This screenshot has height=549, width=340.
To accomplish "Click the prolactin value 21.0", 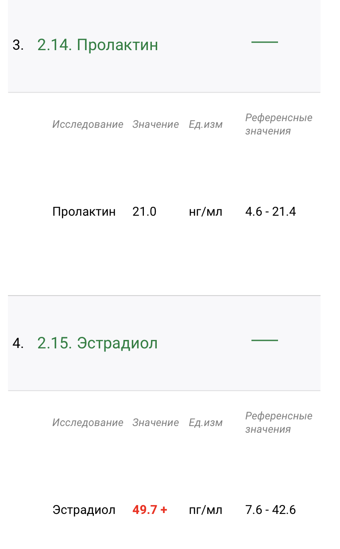I will [x=144, y=212].
